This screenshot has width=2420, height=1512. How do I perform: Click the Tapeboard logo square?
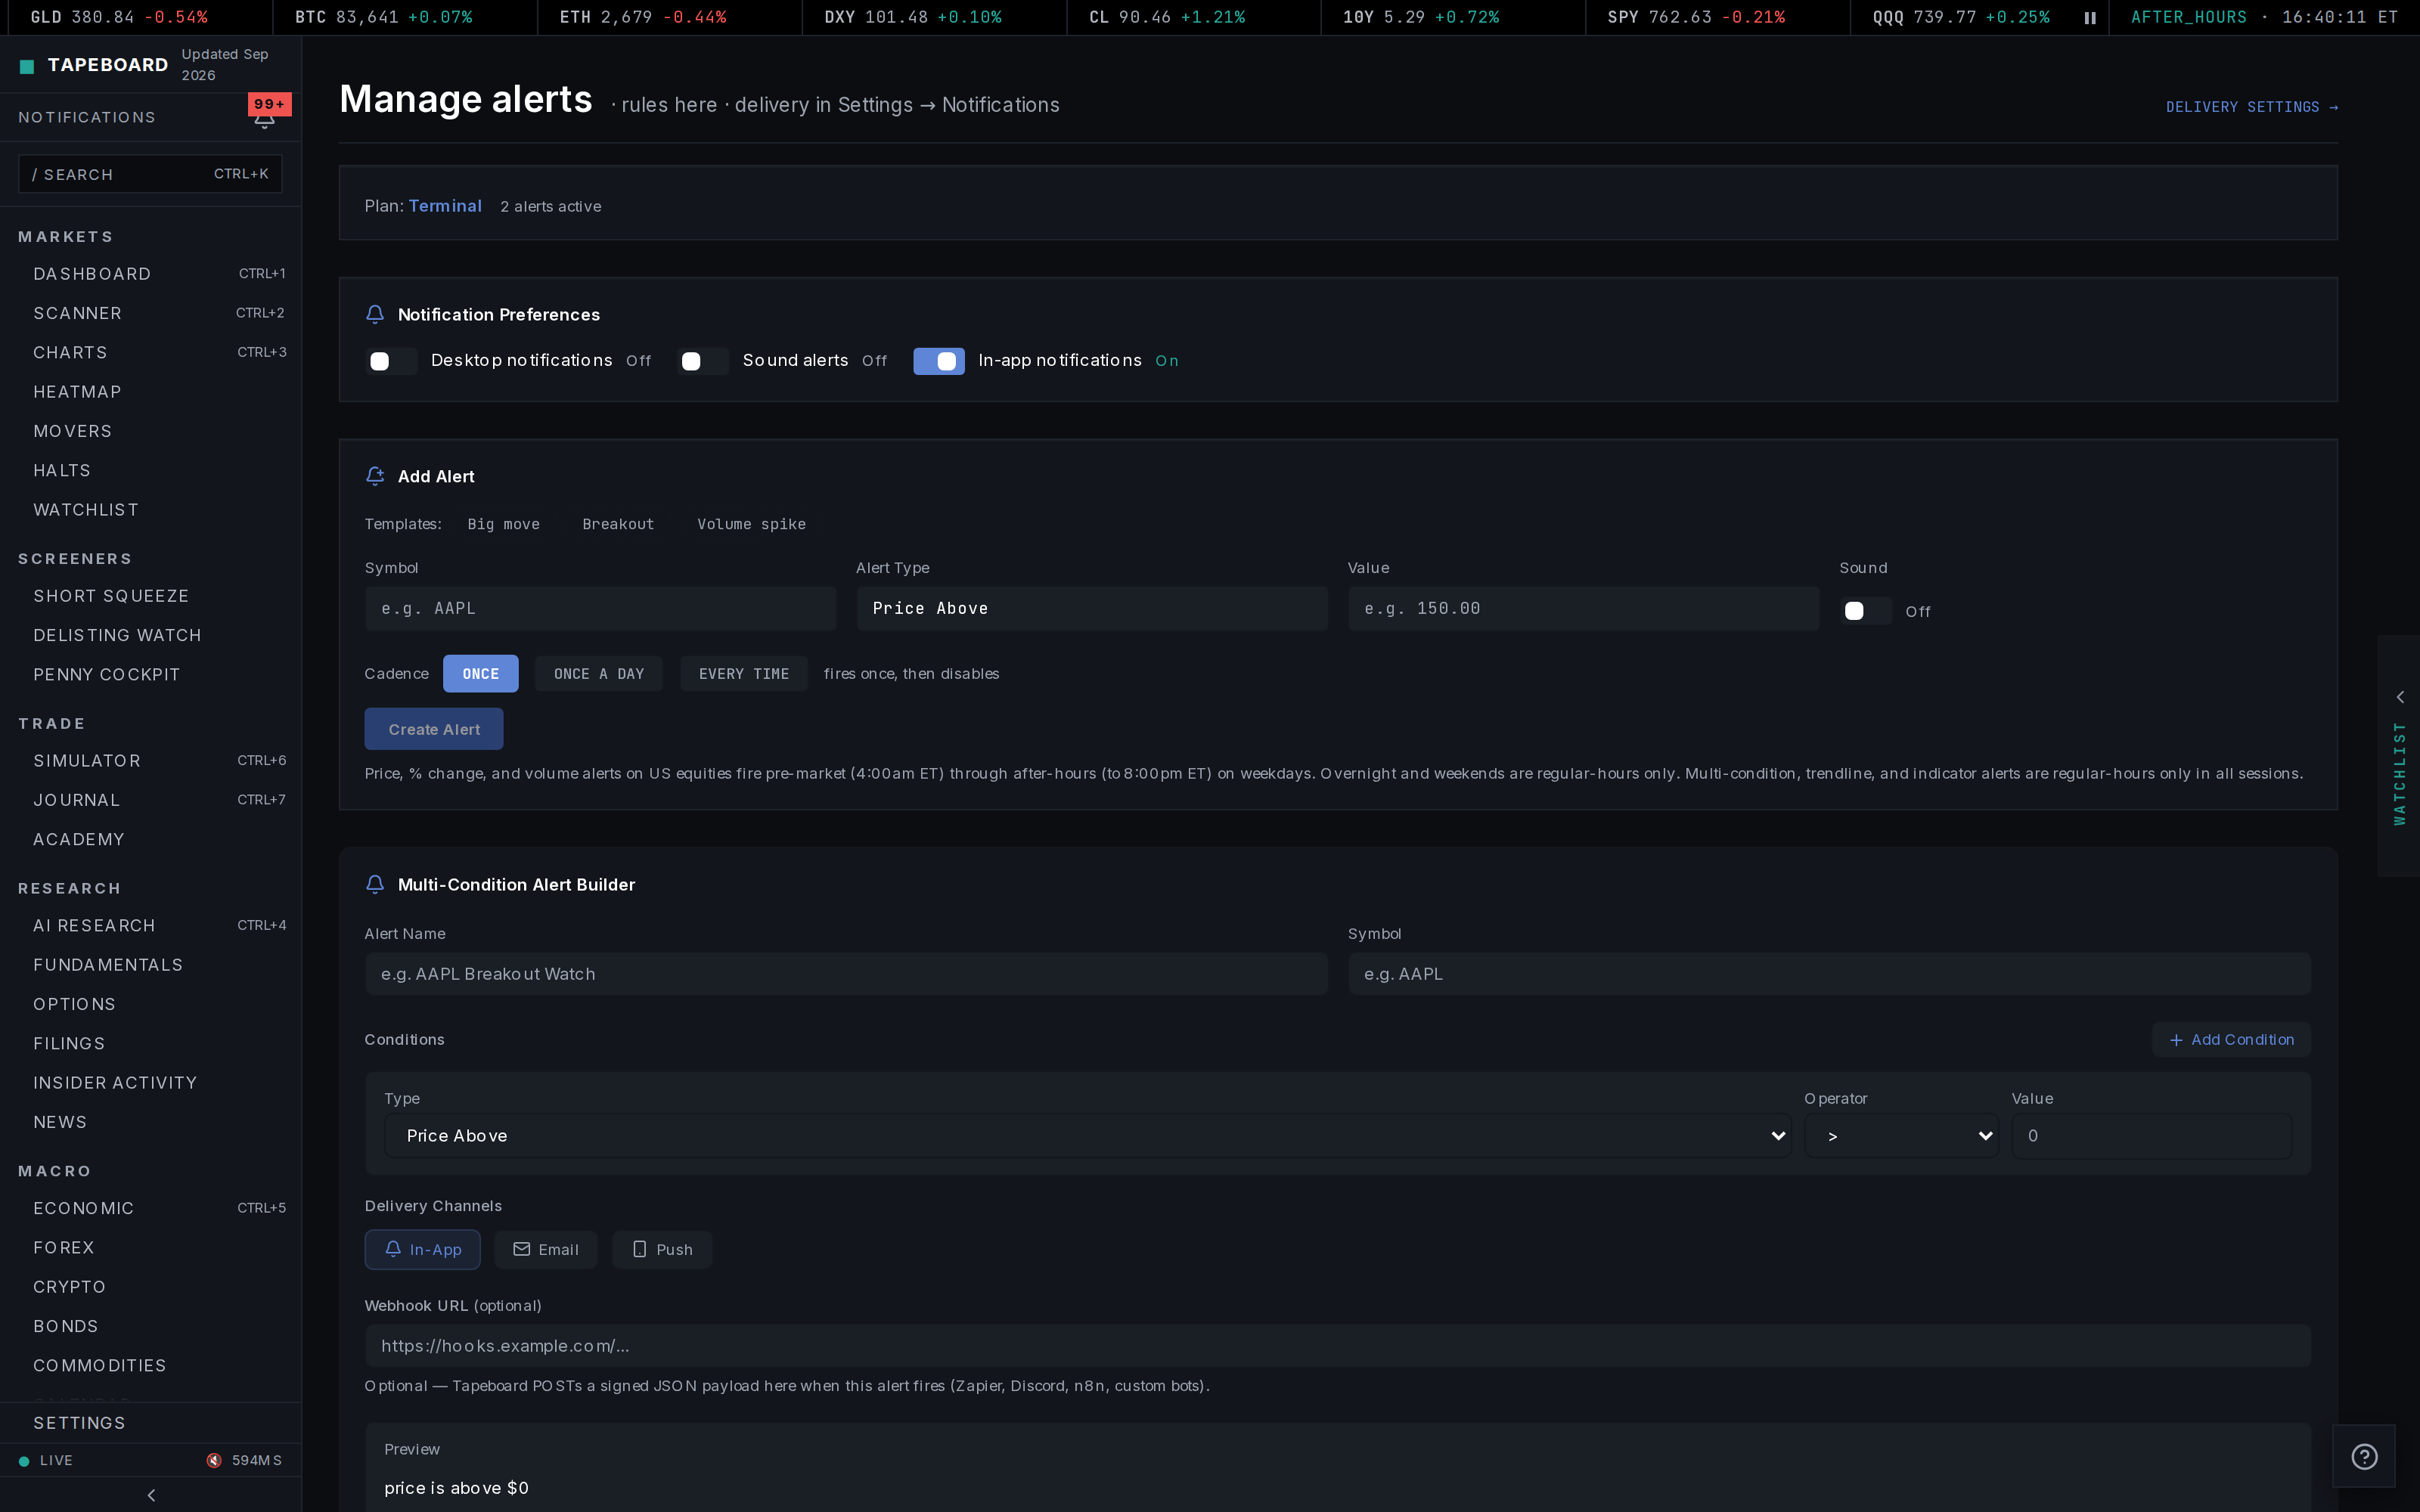27,66
